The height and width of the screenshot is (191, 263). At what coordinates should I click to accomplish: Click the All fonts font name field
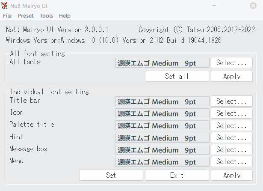[162, 63]
